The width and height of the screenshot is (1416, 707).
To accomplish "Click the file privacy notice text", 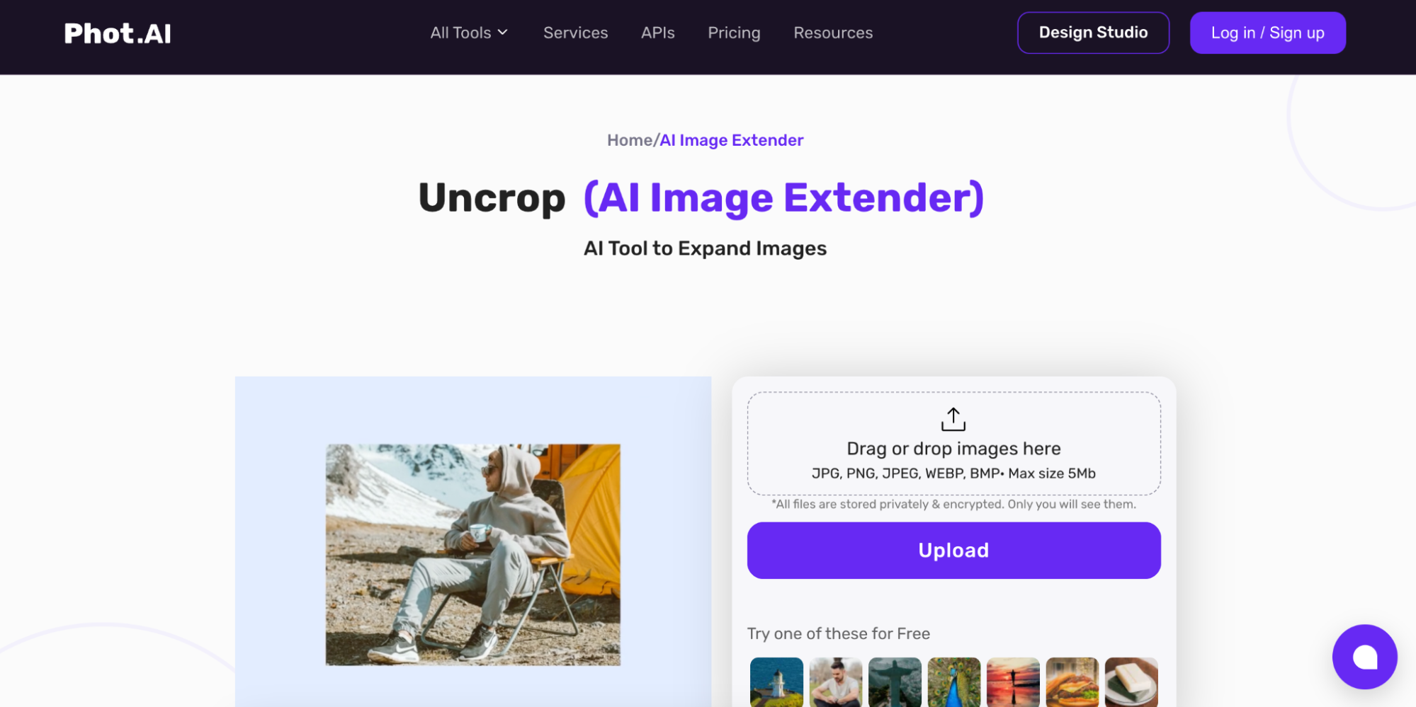I will click(x=953, y=504).
